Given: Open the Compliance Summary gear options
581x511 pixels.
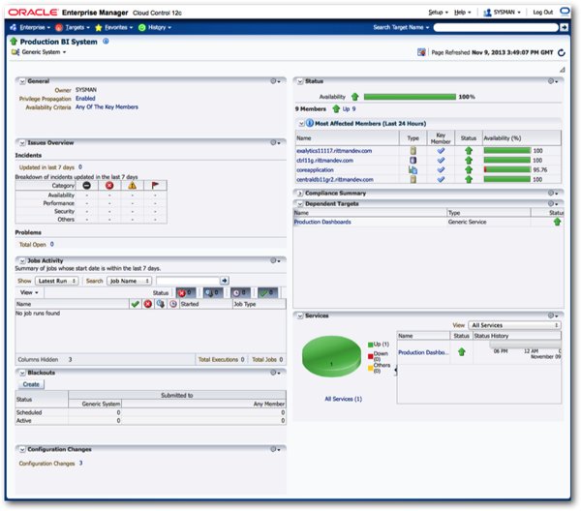Looking at the screenshot, I should pos(553,193).
